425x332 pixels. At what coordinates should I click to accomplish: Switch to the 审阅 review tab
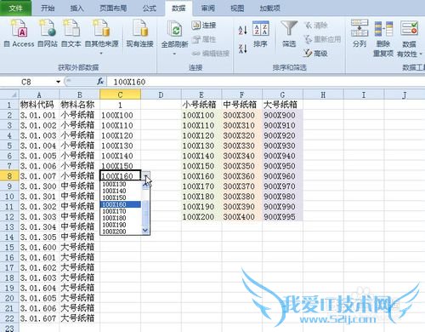(x=208, y=8)
